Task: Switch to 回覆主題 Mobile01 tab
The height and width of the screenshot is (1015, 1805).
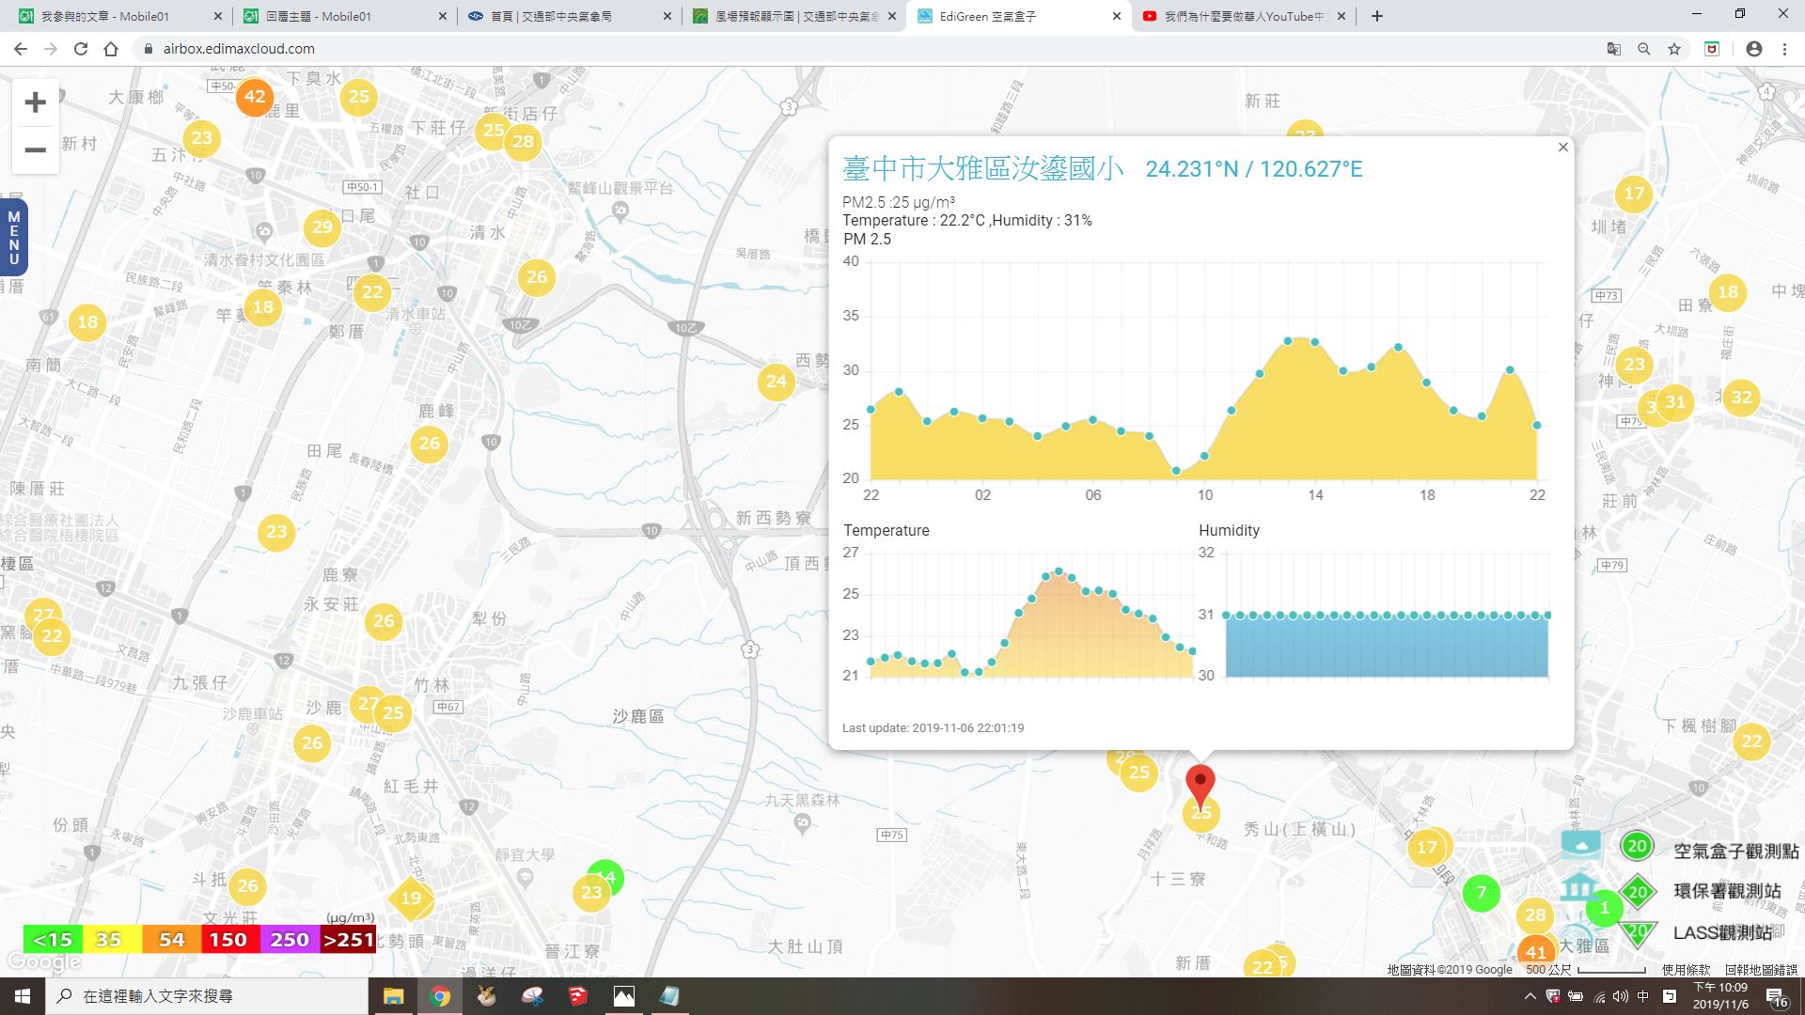Action: (344, 16)
